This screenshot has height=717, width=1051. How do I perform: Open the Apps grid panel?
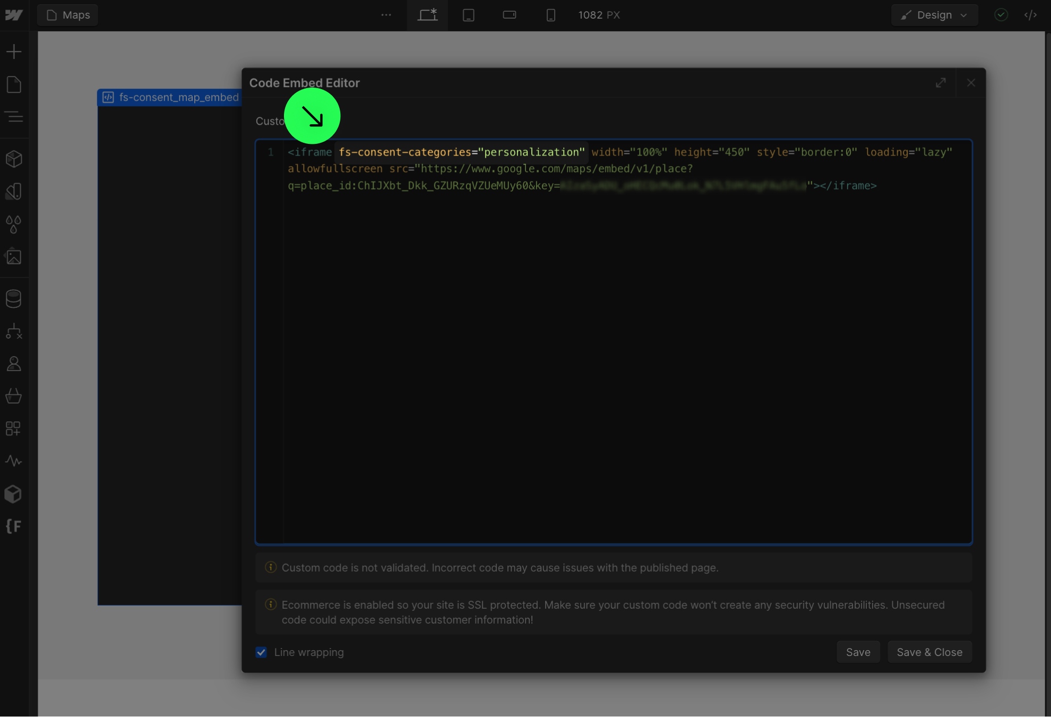click(14, 429)
